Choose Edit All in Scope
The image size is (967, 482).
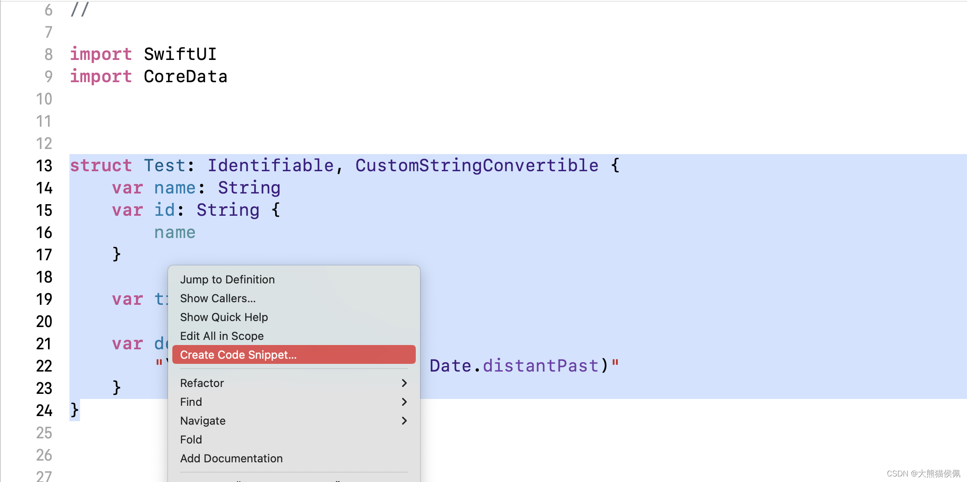[294, 336]
